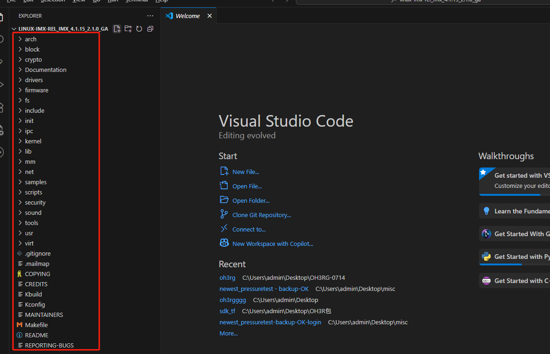Refresh the Explorer file tree
The height and width of the screenshot is (354, 550).
coord(139,29)
